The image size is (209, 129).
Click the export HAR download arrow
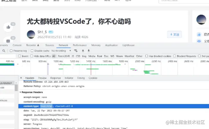89,51
